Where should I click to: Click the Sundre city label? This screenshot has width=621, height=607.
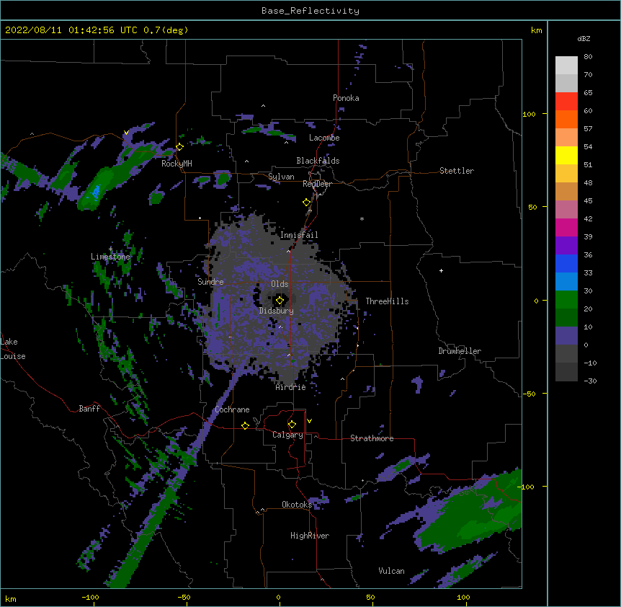tap(210, 282)
